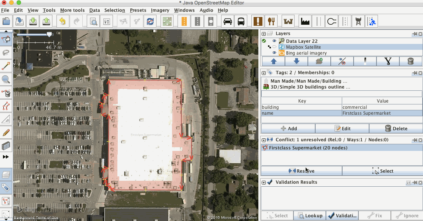Open the Imagery menu
This screenshot has width=423, height=221.
point(160,10)
